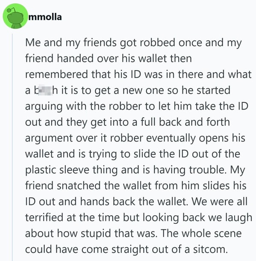
Task: Click on the word "remembered"
Action: [x=56, y=74]
